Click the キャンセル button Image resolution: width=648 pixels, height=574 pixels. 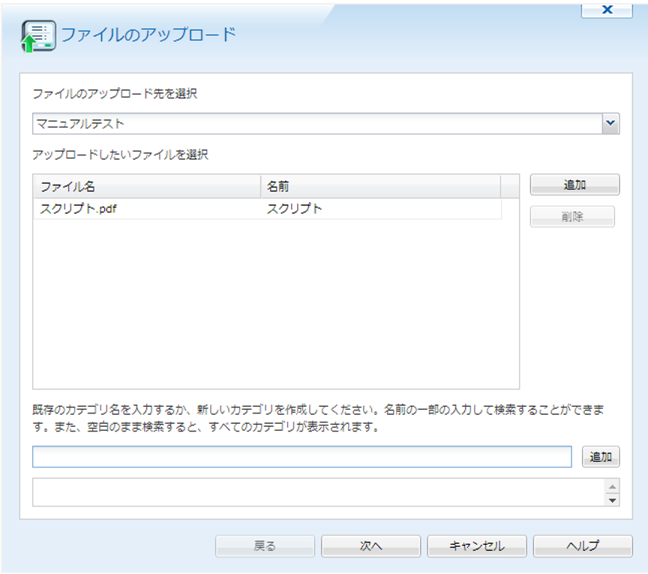[477, 546]
